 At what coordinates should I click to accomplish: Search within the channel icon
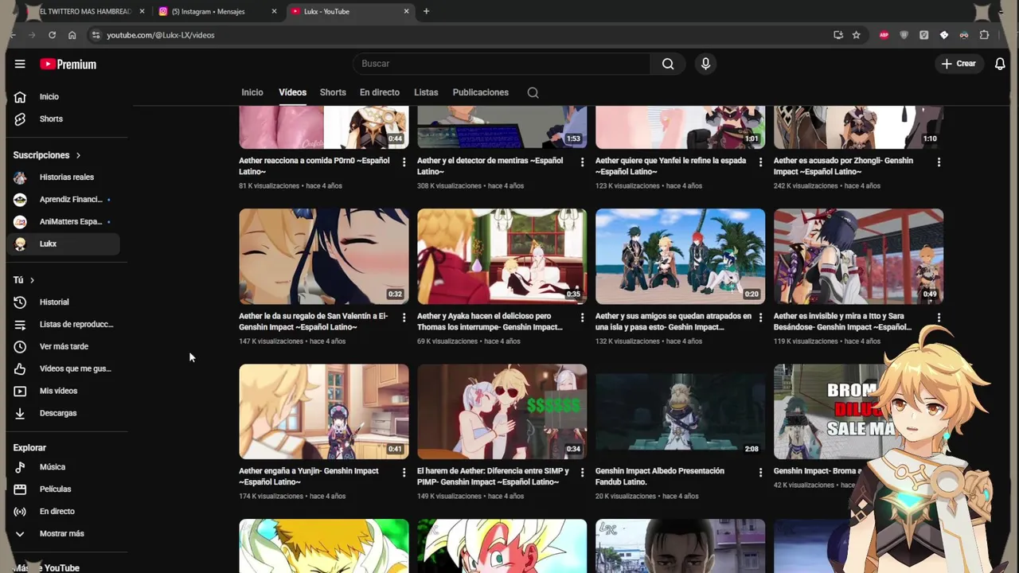(533, 92)
